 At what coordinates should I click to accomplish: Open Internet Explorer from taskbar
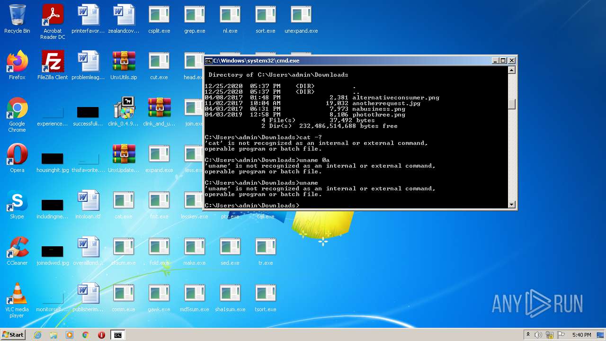pos(37,335)
